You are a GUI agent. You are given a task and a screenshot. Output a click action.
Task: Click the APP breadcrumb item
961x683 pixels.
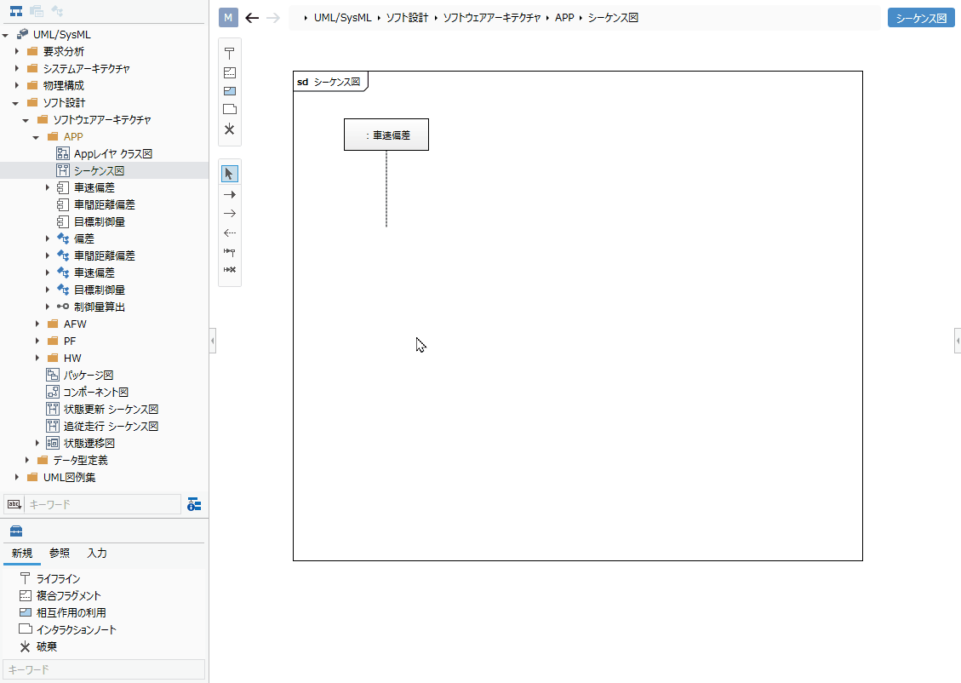pyautogui.click(x=564, y=18)
